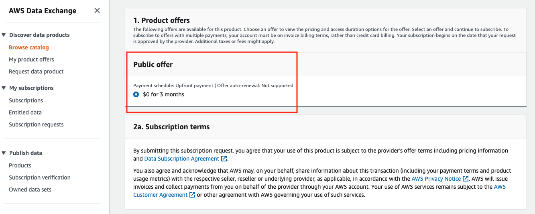Collapse the Publish data section
This screenshot has height=214, width=535.
tap(4, 153)
